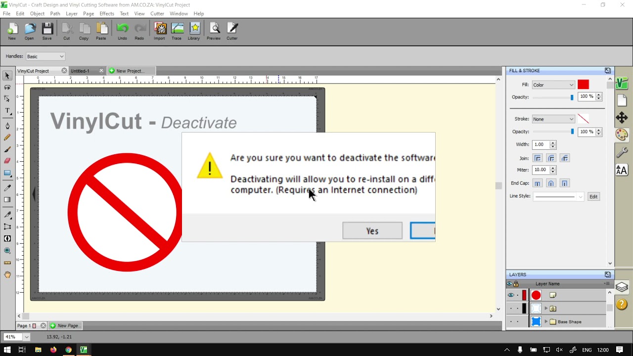Viewport: 633px width, 356px height.
Task: Select the round End Cap button
Action: tap(551, 183)
